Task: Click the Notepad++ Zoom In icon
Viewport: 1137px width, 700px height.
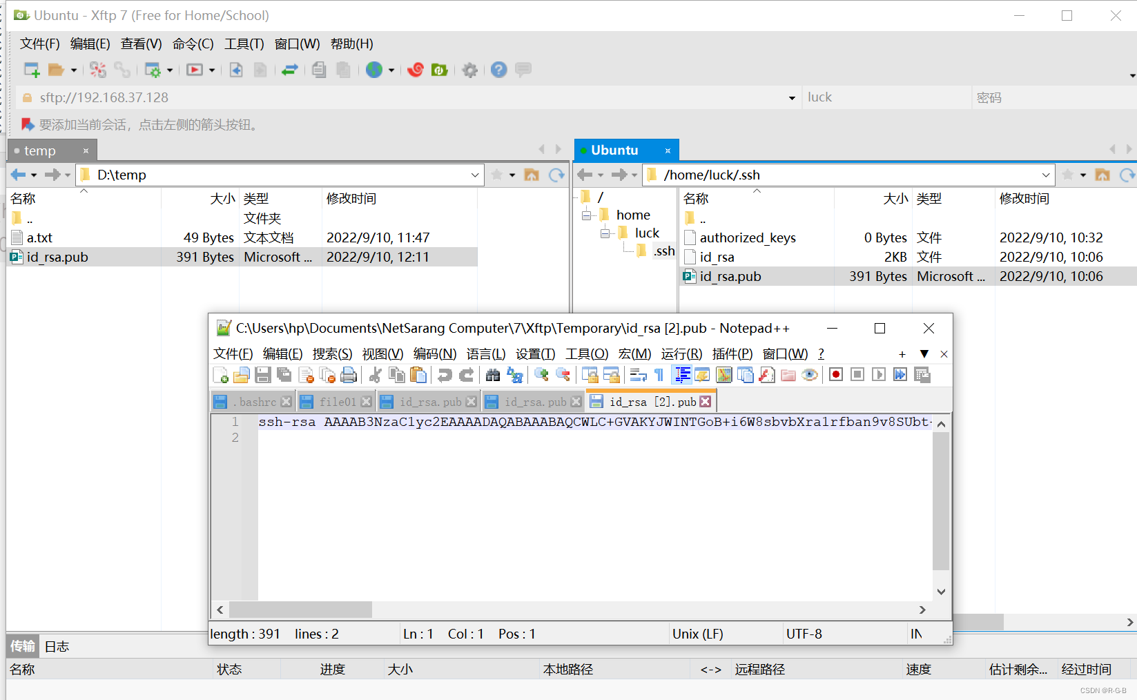Action: pyautogui.click(x=542, y=375)
